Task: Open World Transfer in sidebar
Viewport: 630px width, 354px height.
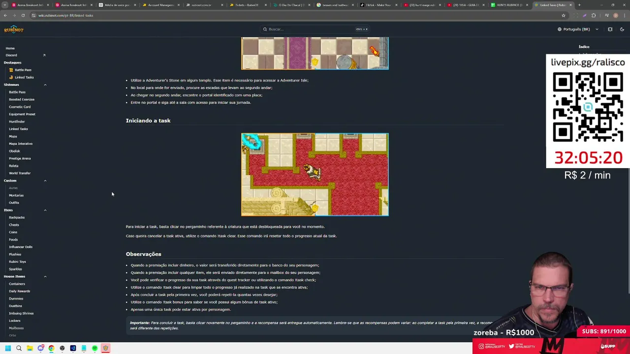Action: (20, 173)
